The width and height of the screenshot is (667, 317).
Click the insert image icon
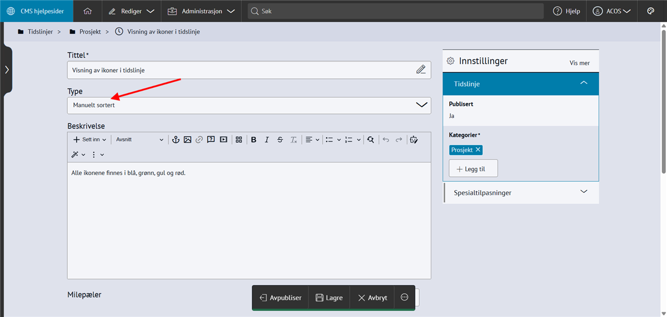[187, 140]
